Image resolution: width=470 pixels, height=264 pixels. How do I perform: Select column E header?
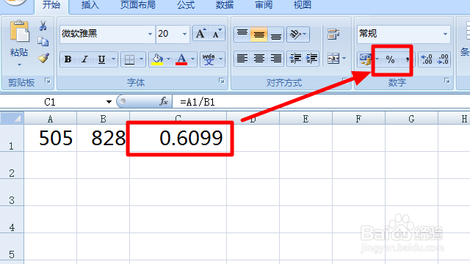click(x=305, y=119)
